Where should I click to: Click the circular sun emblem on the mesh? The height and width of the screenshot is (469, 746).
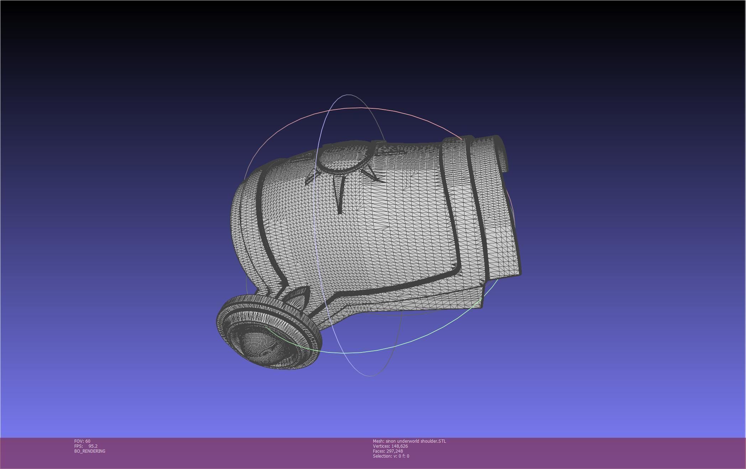click(343, 158)
